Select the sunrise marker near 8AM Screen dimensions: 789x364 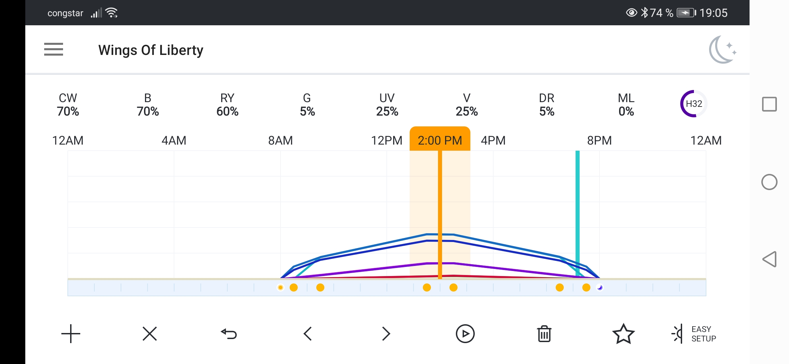(281, 287)
